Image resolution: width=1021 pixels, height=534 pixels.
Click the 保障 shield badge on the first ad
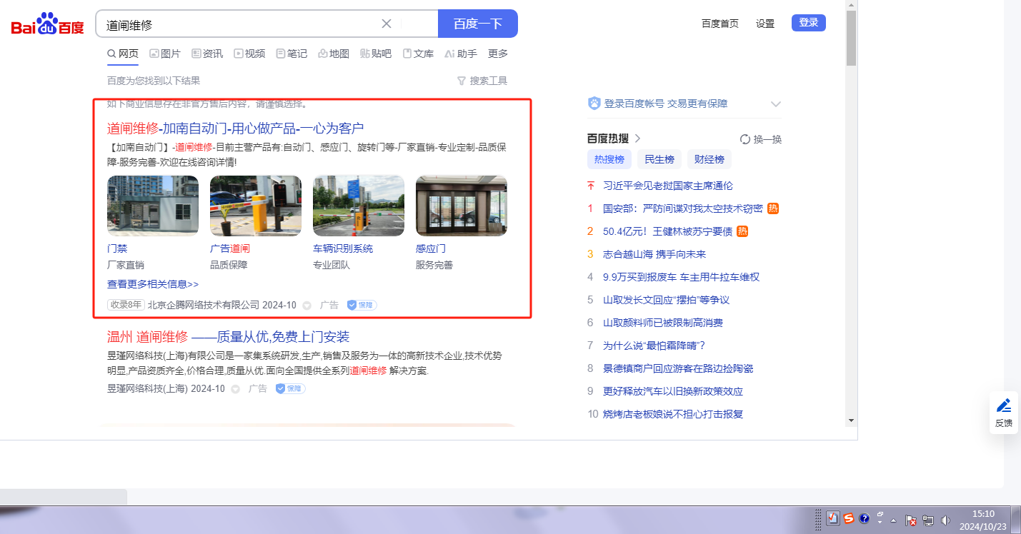click(362, 305)
